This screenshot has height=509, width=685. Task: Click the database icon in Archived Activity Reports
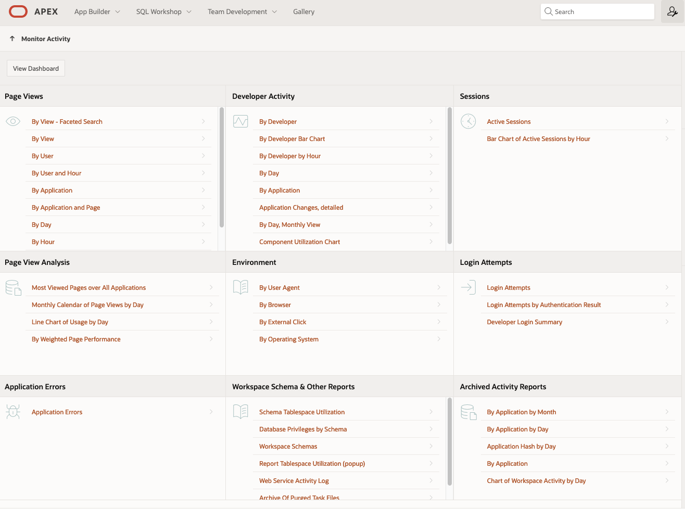coord(468,411)
